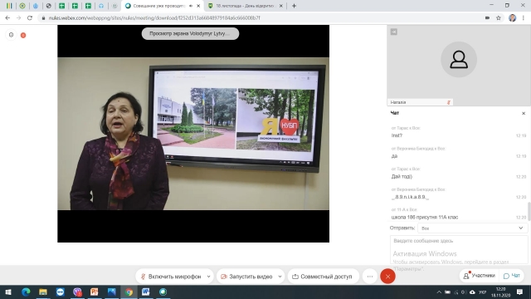Close the Webex meeting tab
This screenshot has height=299, width=531.
pyautogui.click(x=198, y=6)
